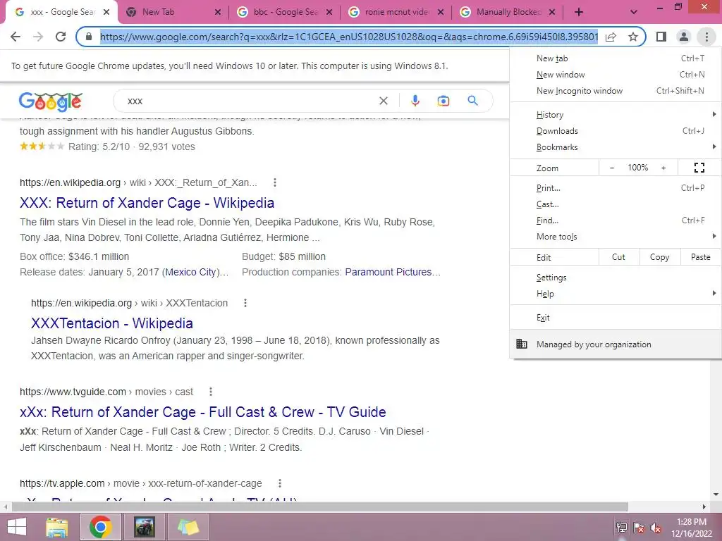Open File Explorer from the taskbar

point(57,527)
